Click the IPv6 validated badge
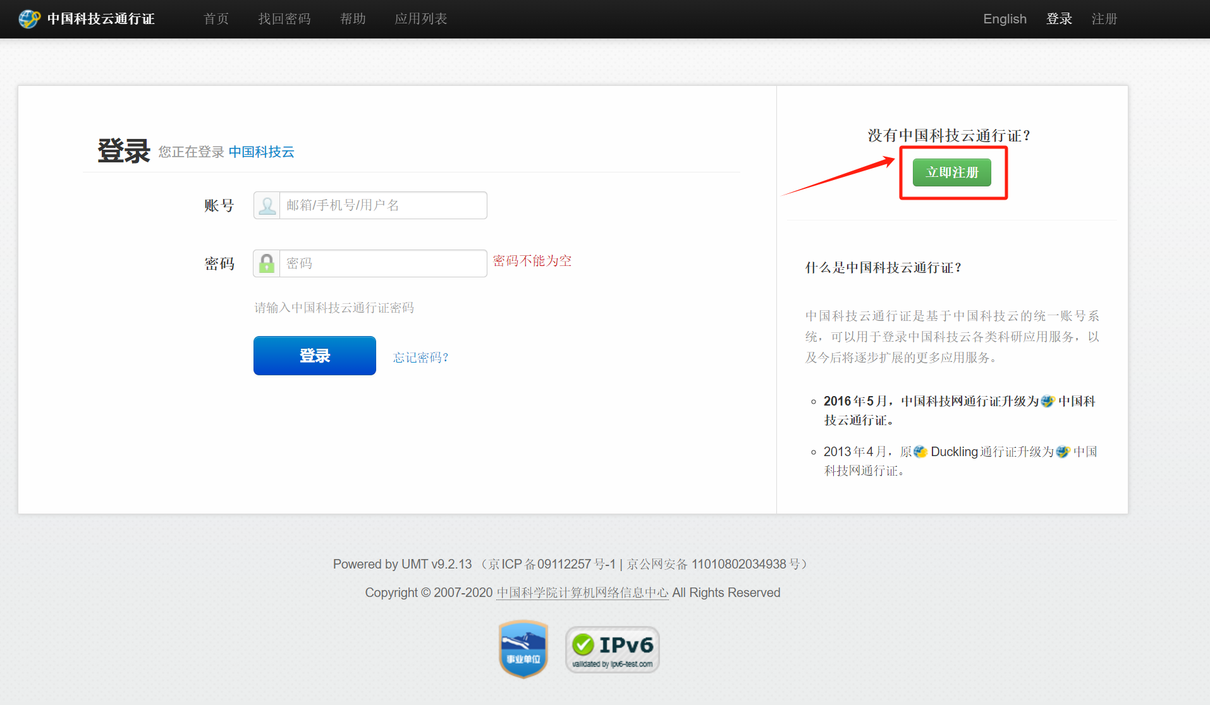The width and height of the screenshot is (1210, 705). (612, 649)
